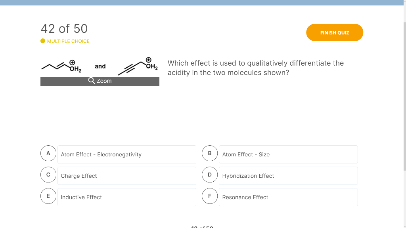Viewport: 406px width, 228px height.
Task: Choose answer Atom Effect - Electronegativity
Action: pyautogui.click(x=127, y=154)
